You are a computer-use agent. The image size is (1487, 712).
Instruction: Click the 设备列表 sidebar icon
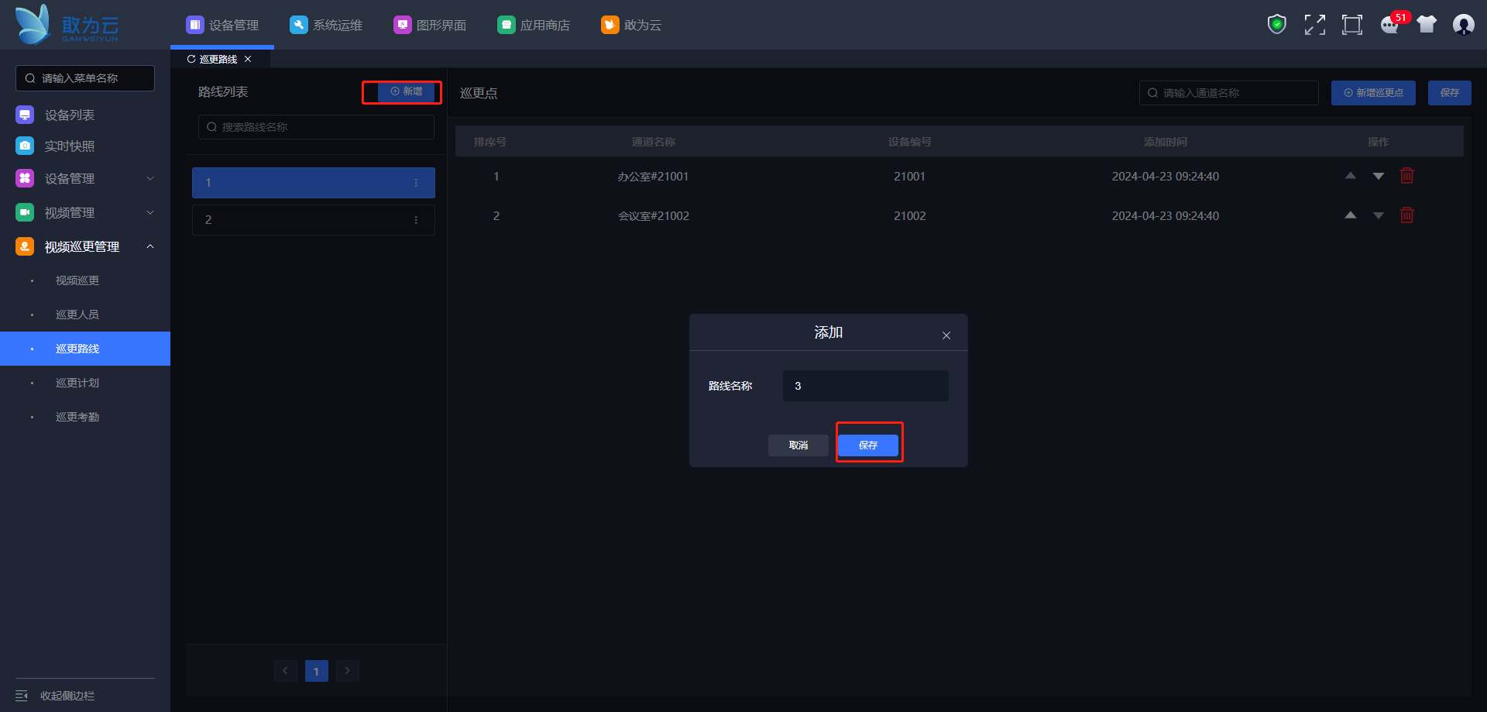click(x=25, y=115)
